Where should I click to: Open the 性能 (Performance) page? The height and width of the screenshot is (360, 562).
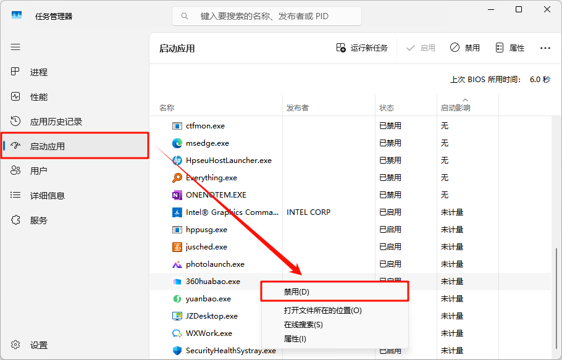(38, 97)
